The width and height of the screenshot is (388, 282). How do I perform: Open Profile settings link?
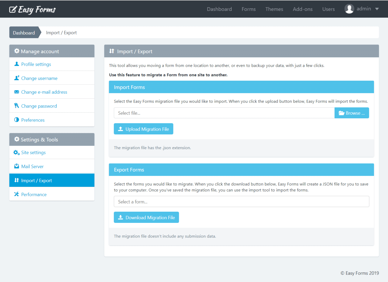36,64
